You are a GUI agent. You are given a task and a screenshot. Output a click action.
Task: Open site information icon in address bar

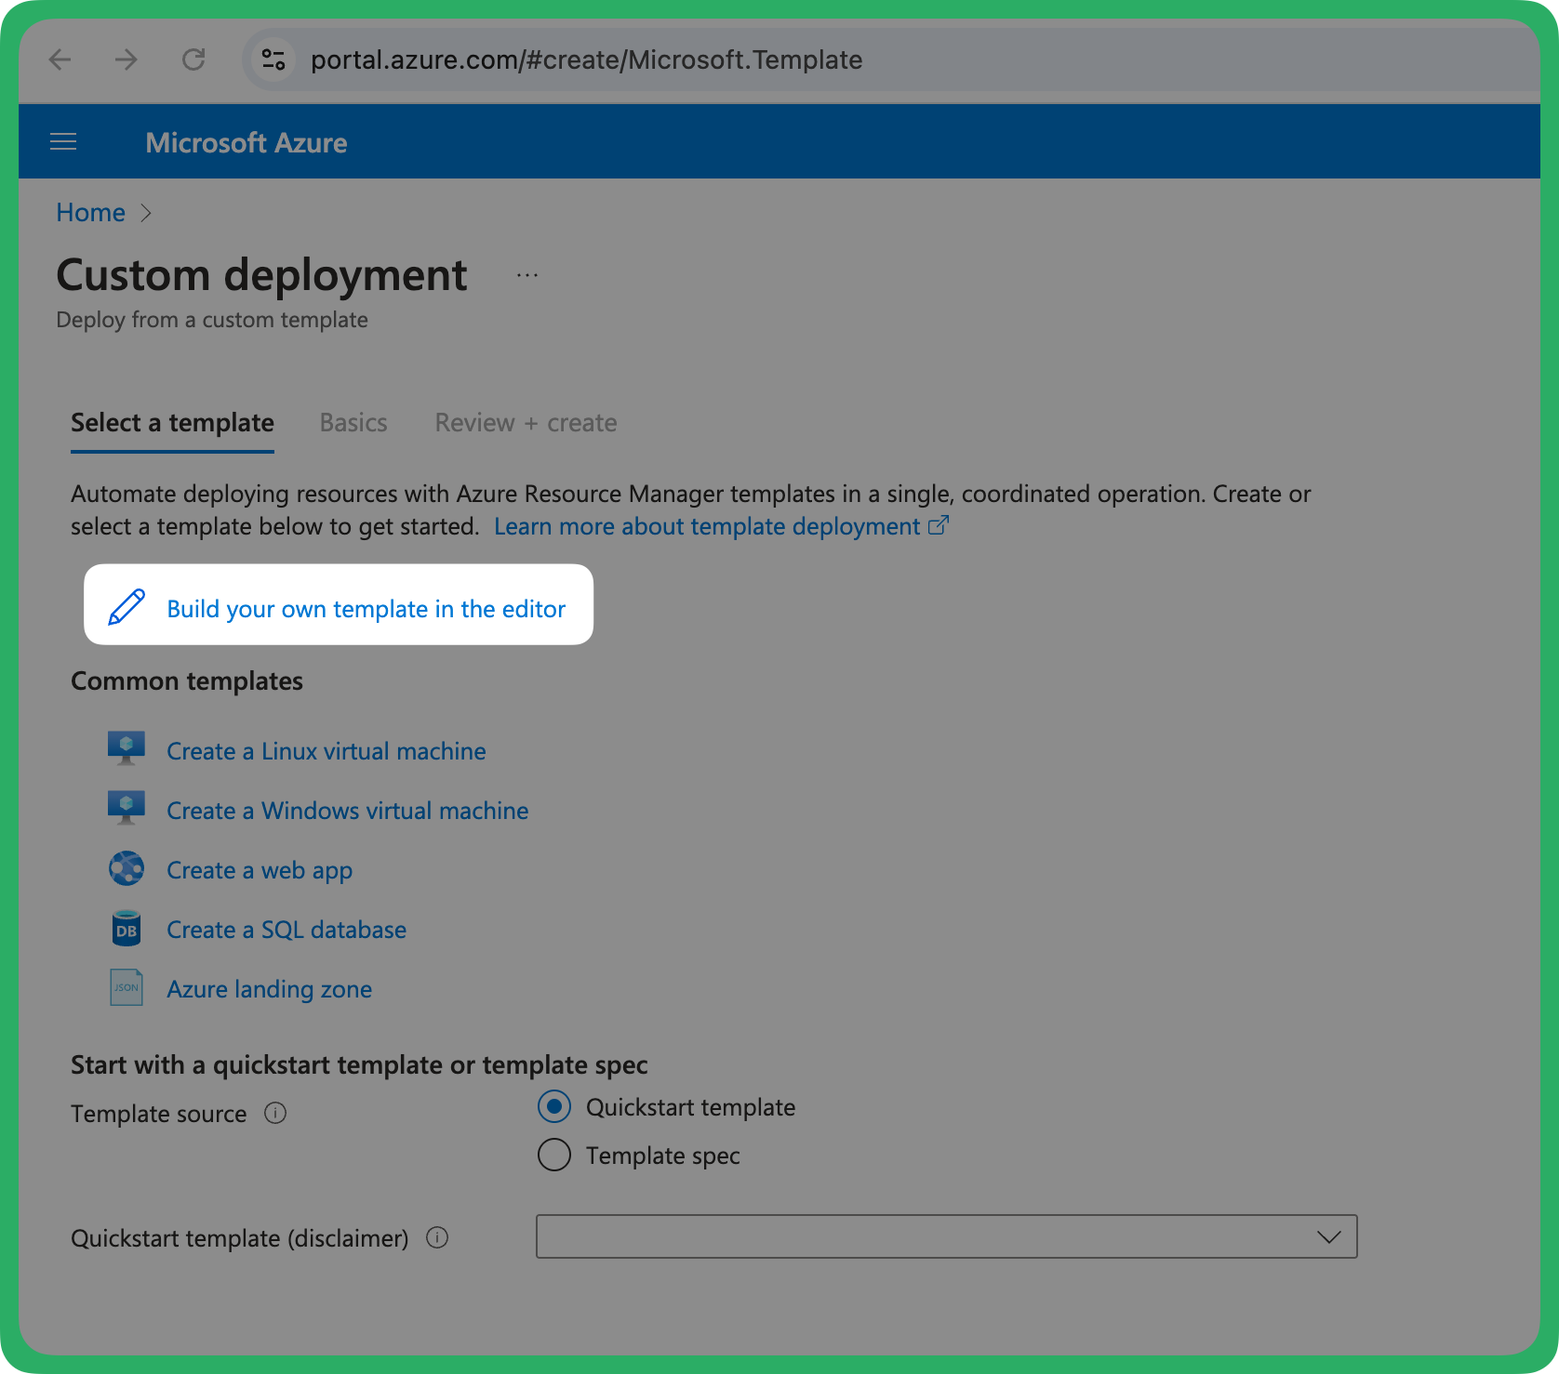(x=273, y=60)
